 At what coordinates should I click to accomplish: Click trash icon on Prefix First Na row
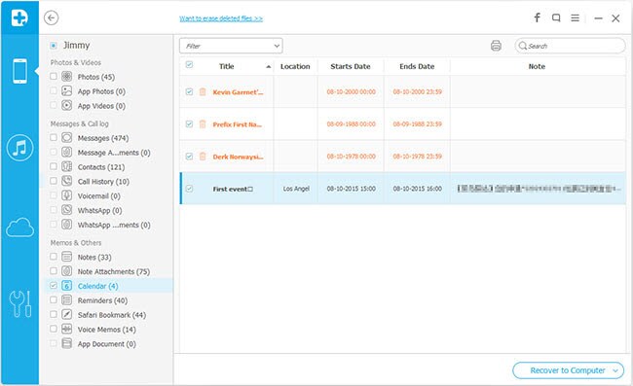tap(203, 124)
